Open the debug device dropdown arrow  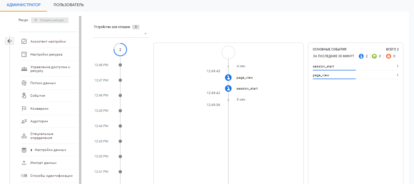[145, 34]
